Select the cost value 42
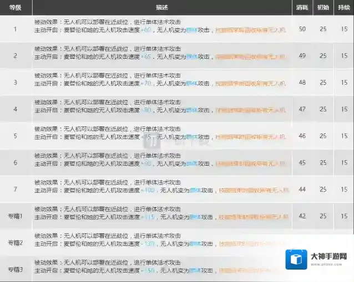Image resolution: width=354 pixels, height=282 pixels. click(302, 216)
